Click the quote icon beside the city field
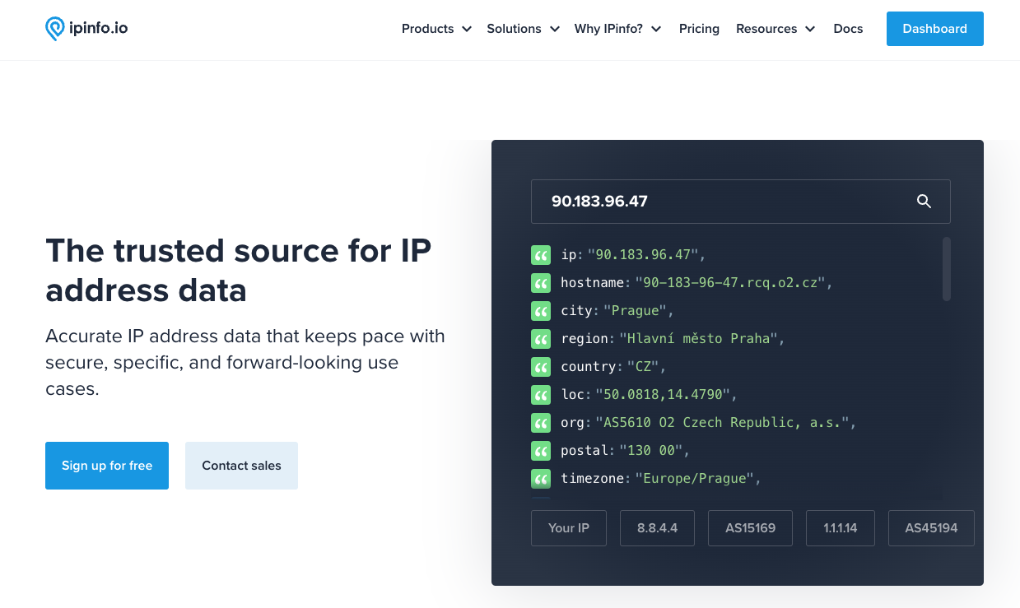The height and width of the screenshot is (608, 1020). 541,310
